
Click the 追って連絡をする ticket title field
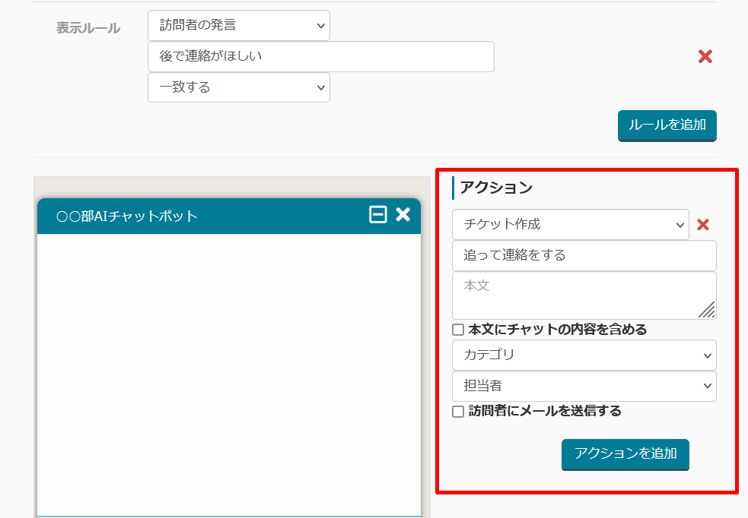pyautogui.click(x=584, y=255)
